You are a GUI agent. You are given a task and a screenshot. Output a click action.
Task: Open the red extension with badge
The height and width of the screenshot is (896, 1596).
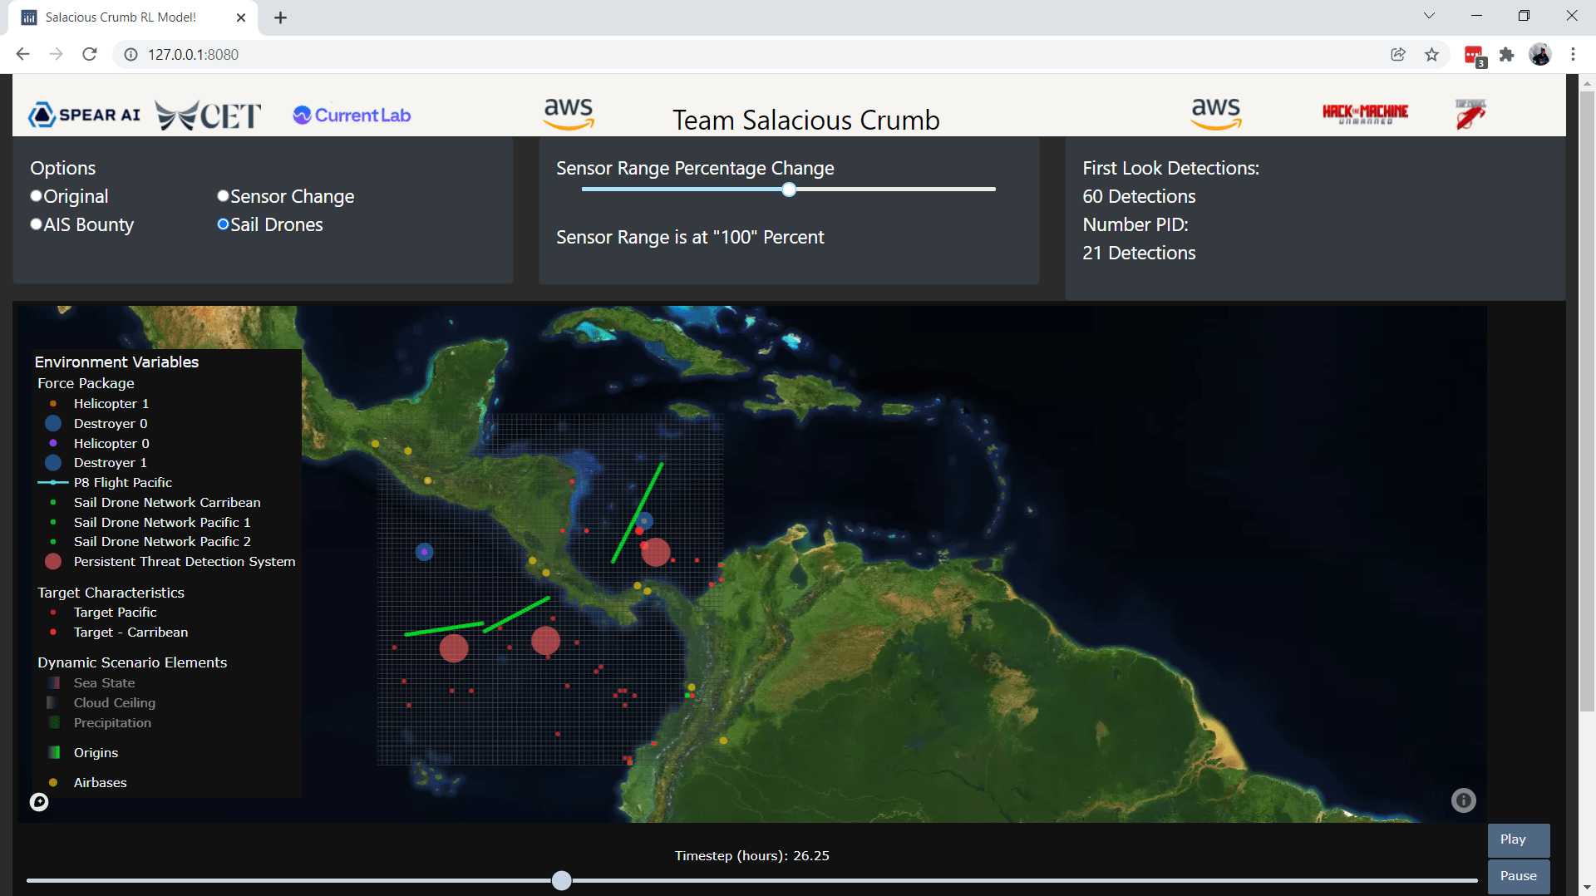coord(1475,56)
